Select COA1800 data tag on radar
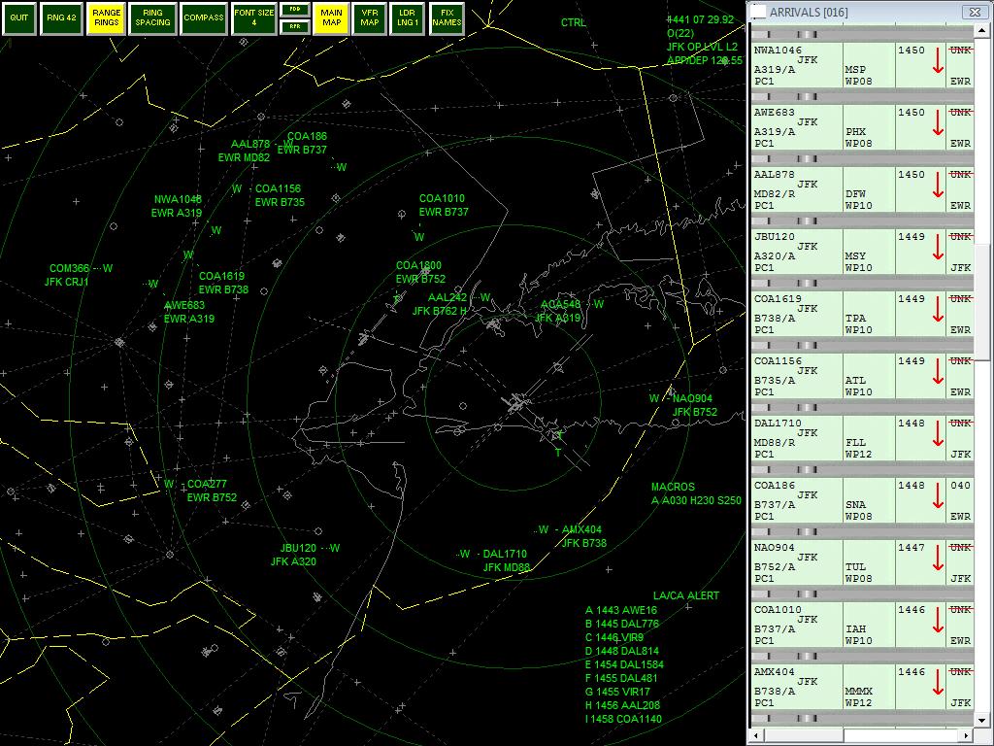Viewport: 994px width, 746px height. [x=420, y=272]
